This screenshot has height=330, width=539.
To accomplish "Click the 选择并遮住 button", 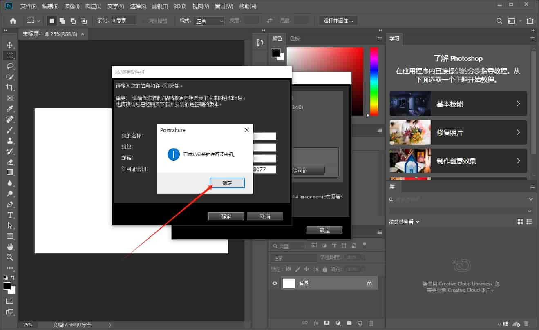I will (x=338, y=20).
